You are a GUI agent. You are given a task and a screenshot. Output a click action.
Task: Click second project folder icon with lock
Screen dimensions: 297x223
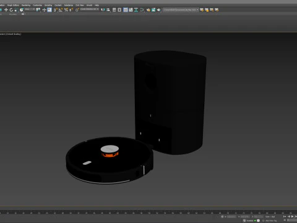point(207,10)
